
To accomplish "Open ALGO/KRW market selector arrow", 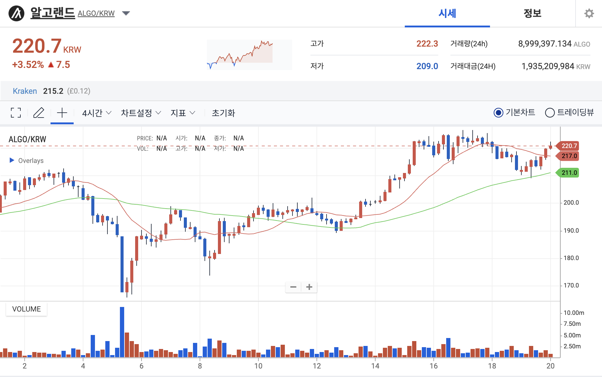I will [x=126, y=13].
